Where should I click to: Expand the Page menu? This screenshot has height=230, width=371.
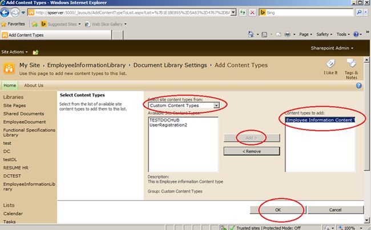click(x=305, y=34)
